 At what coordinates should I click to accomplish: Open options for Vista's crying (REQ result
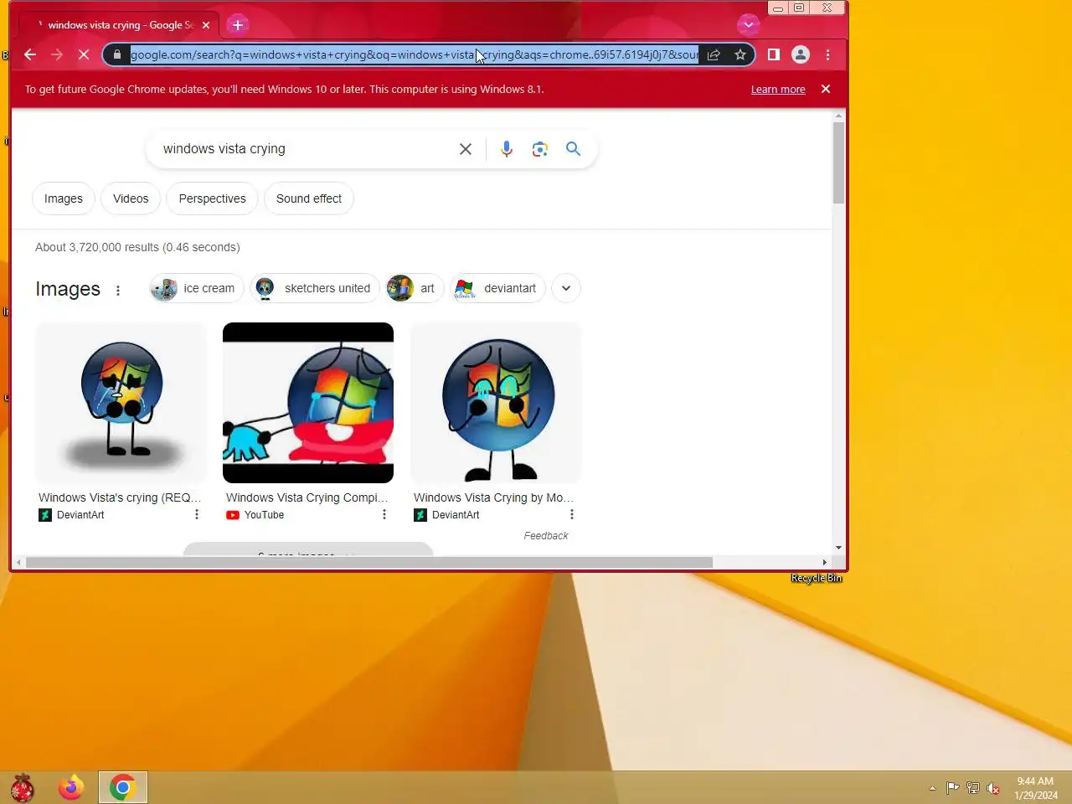click(197, 514)
